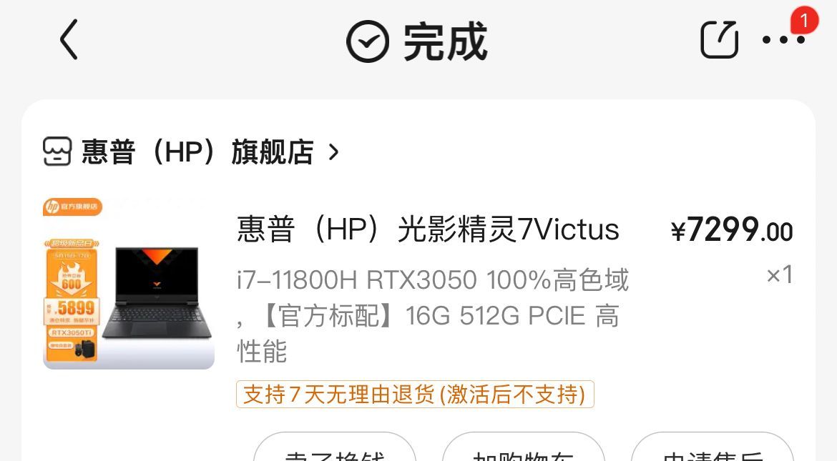Tap the 卖了换钱 button
This screenshot has height=461, width=837.
[335, 447]
